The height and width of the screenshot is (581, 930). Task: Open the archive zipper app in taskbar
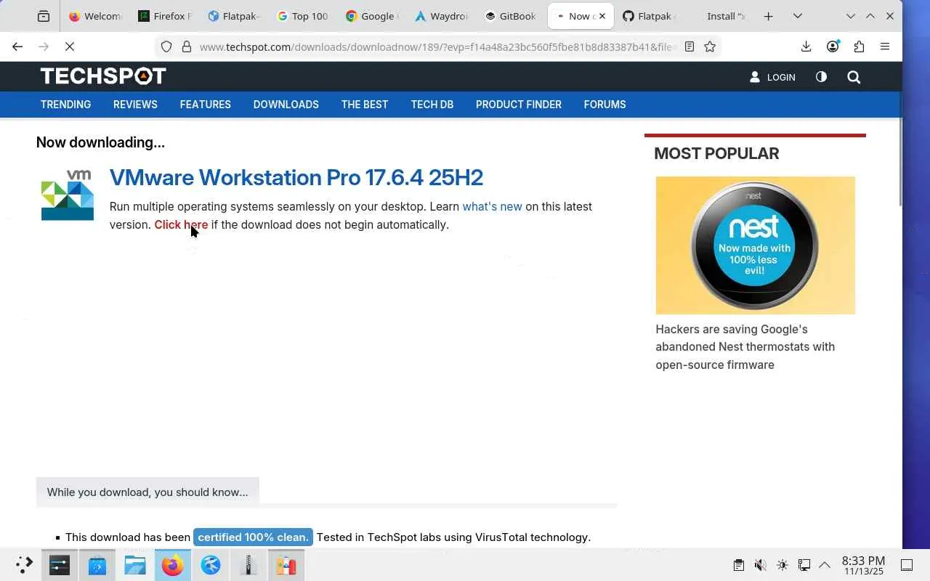[248, 565]
